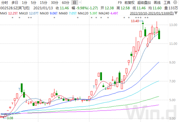The image size is (179, 122).
Task: Select the MA5 12.25 indicator label
Action: [x=9, y=13]
